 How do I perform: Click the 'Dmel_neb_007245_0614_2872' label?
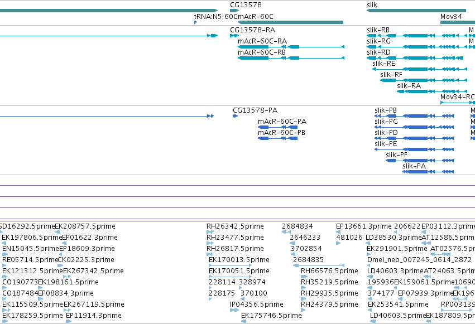coord(420,260)
